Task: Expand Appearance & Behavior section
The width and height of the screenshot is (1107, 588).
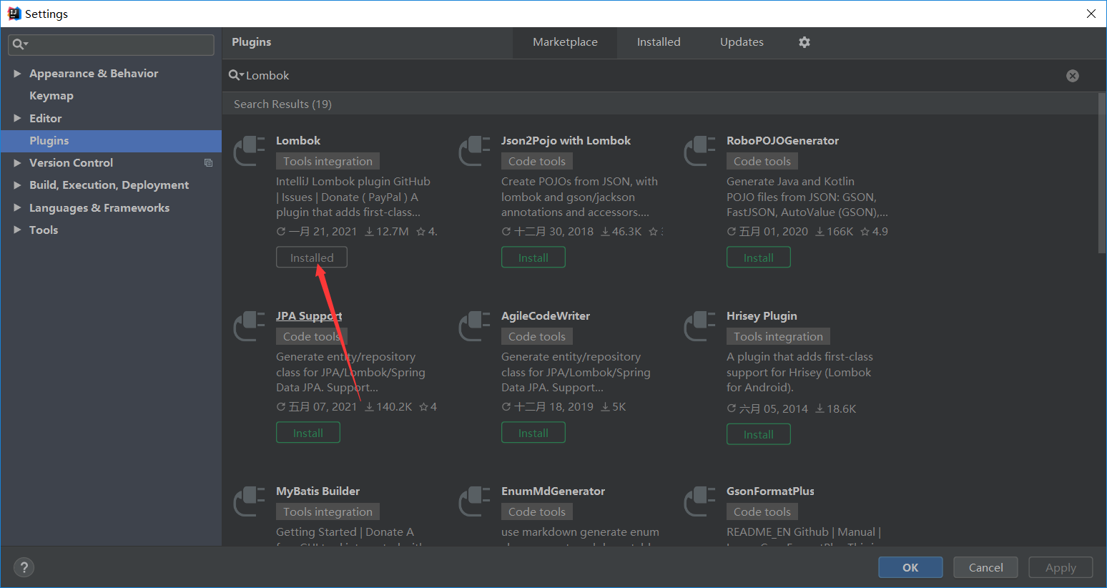Action: 17,74
